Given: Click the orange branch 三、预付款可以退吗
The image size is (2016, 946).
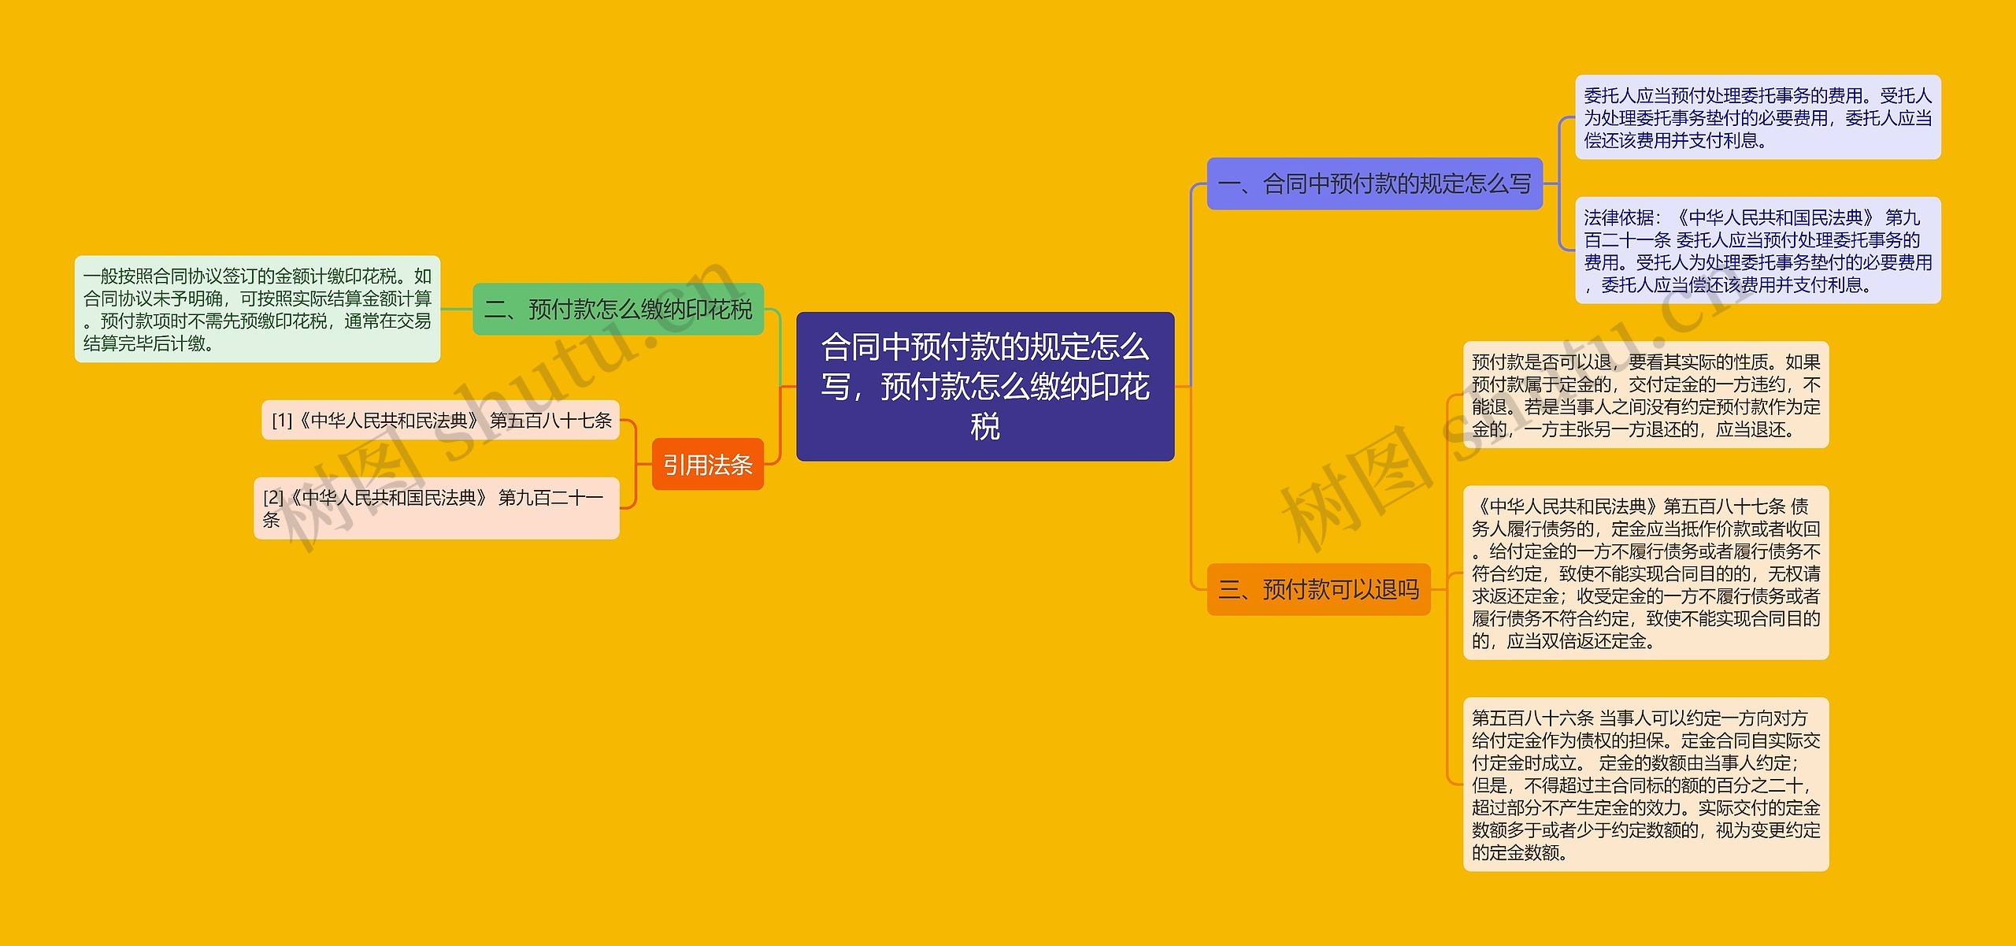Looking at the screenshot, I should tap(1318, 588).
